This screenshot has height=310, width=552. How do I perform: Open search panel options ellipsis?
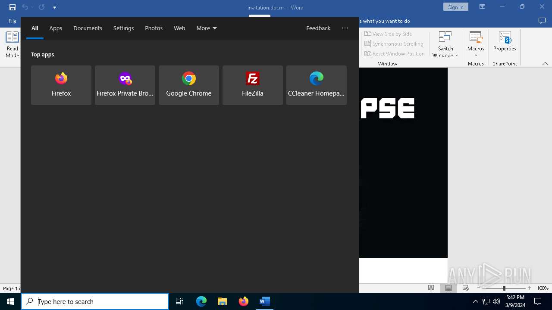point(345,28)
